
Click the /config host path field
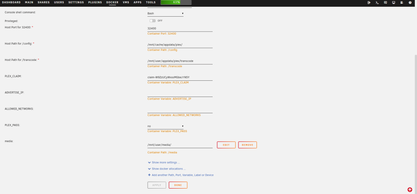(x=180, y=45)
